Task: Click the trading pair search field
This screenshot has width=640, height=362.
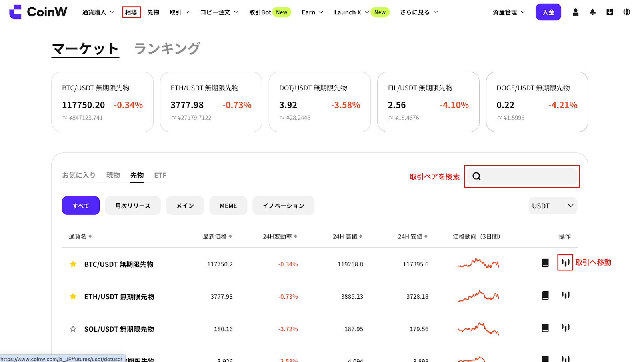Action: 522,176
